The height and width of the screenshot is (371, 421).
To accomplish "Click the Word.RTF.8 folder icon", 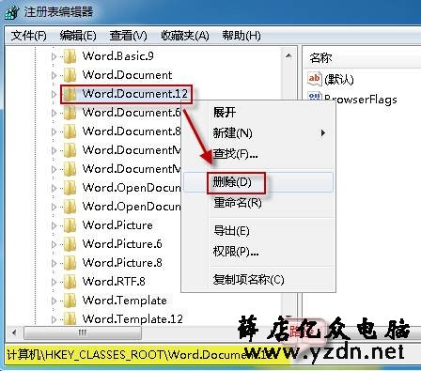I will pyautogui.click(x=70, y=282).
